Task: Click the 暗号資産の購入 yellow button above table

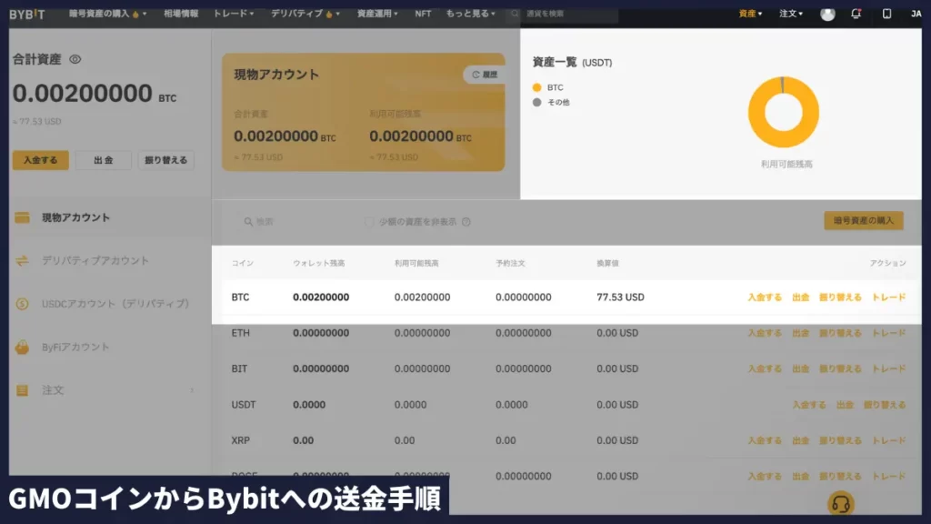Action: tap(864, 220)
